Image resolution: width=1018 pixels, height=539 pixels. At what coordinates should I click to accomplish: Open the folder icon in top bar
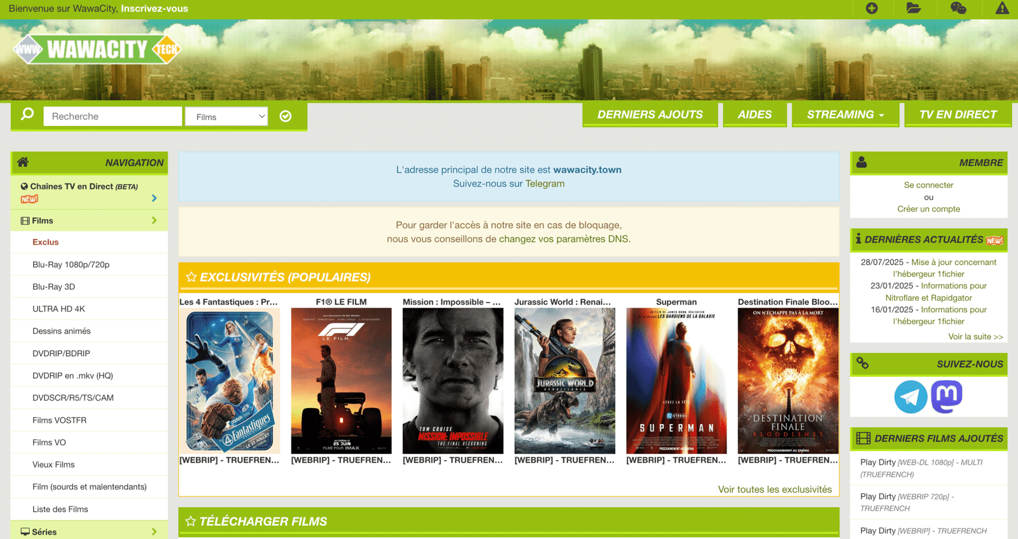(914, 8)
